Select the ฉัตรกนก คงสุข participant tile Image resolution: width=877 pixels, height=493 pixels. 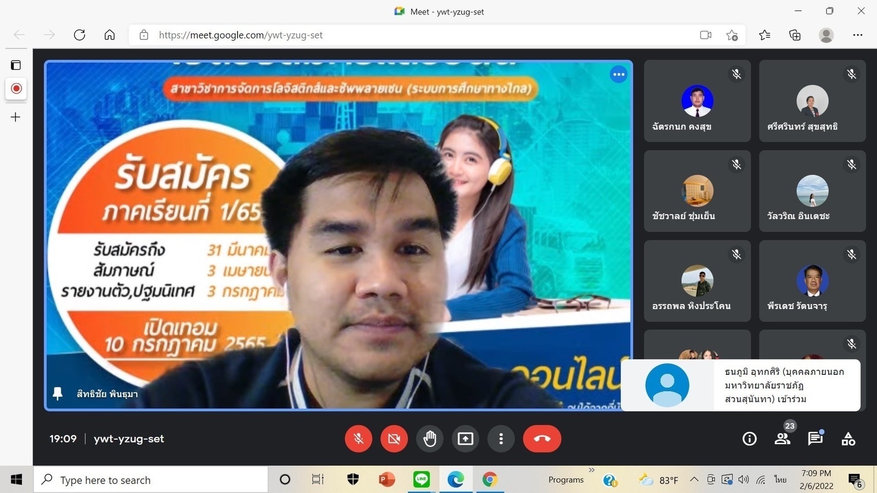(697, 101)
